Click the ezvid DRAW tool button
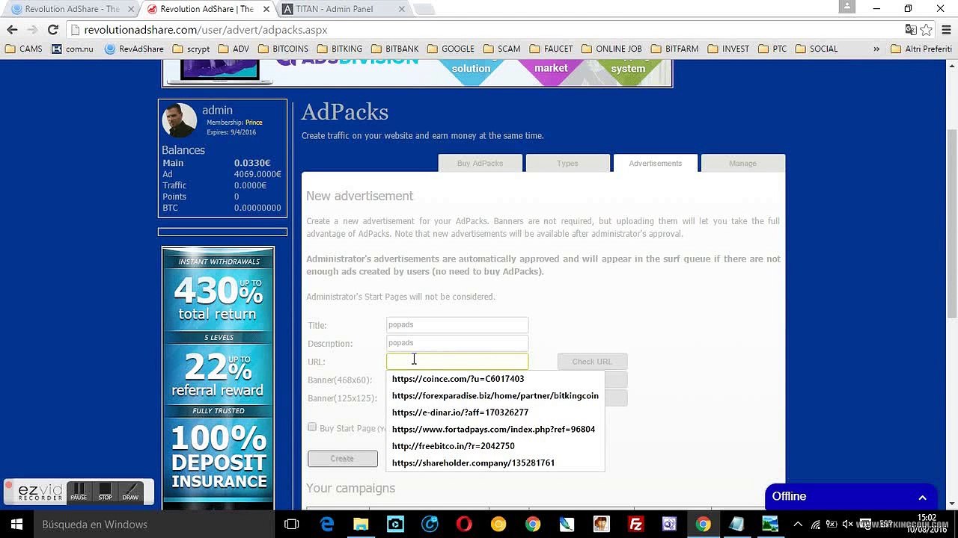The image size is (958, 538). pyautogui.click(x=130, y=492)
